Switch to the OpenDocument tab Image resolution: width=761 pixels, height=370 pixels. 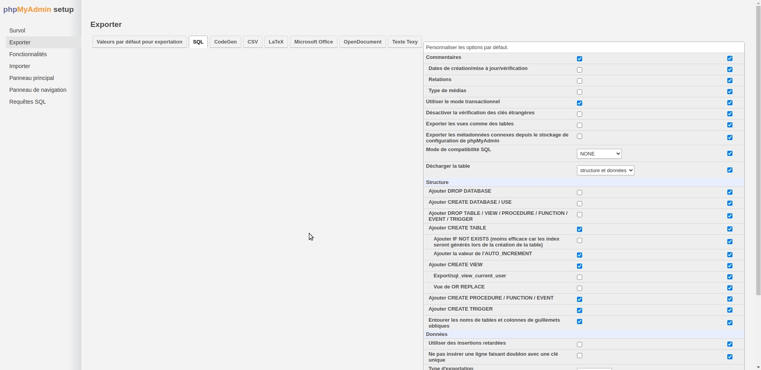pos(362,42)
